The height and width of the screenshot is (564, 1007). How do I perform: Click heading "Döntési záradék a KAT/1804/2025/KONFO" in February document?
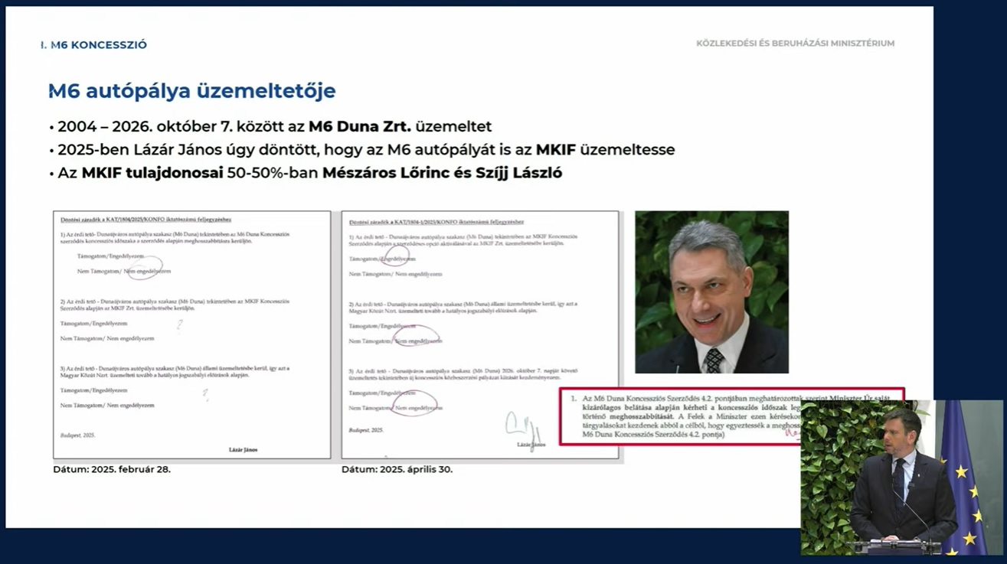[145, 220]
